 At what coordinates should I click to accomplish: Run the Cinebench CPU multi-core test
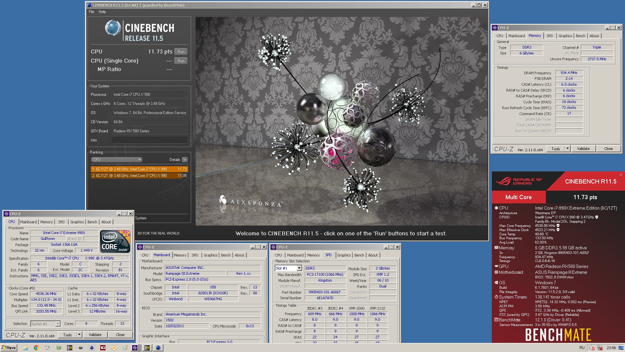181,51
